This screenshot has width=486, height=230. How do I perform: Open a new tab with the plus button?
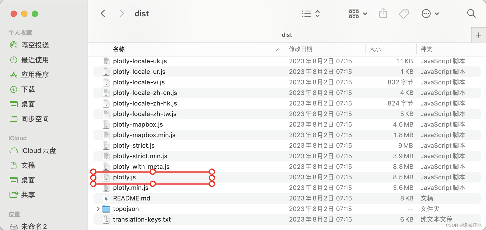click(x=478, y=35)
